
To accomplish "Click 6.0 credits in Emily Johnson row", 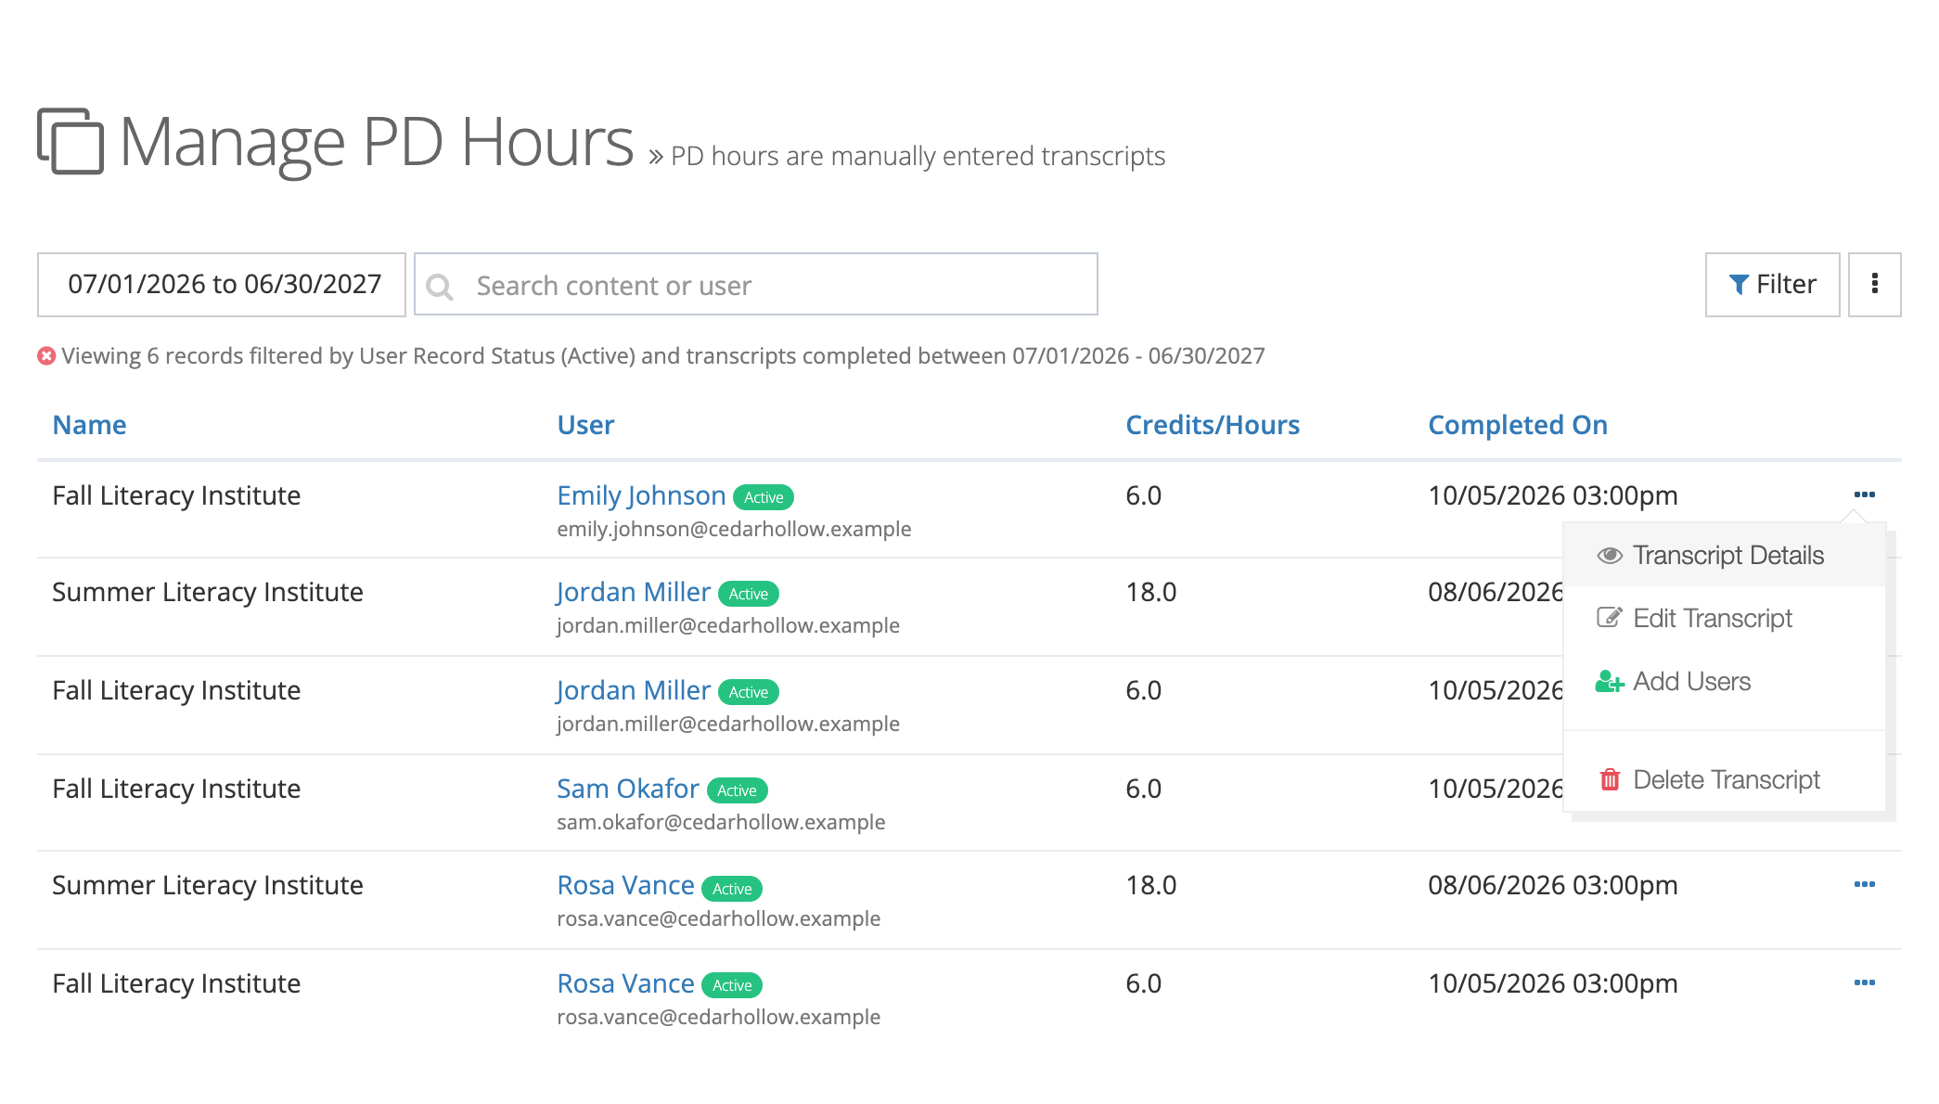I will pyautogui.click(x=1144, y=495).
